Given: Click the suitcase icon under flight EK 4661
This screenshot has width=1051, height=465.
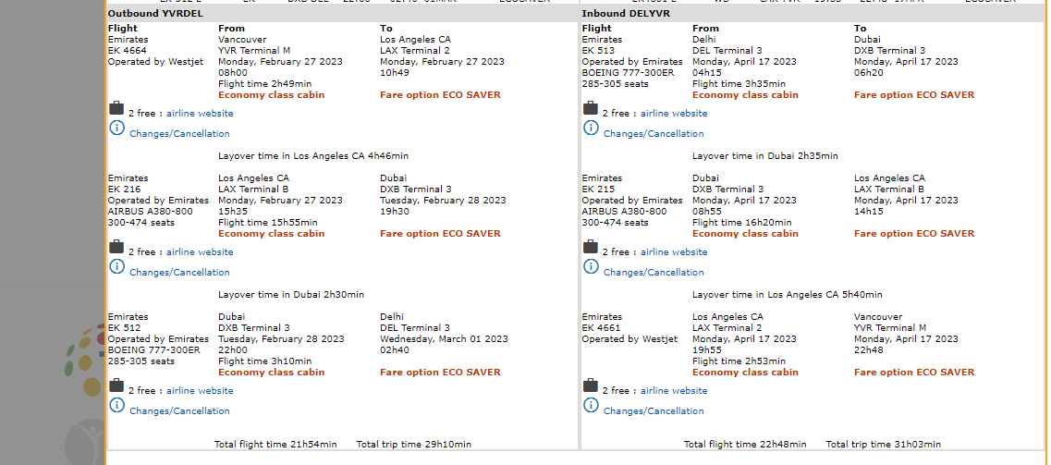Looking at the screenshot, I should [x=591, y=386].
